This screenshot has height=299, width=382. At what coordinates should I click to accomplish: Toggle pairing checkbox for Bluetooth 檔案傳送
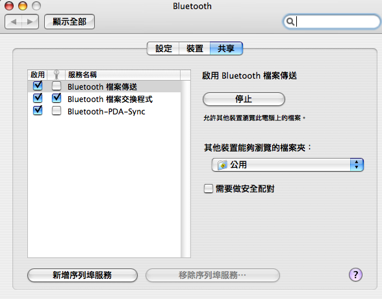click(57, 86)
